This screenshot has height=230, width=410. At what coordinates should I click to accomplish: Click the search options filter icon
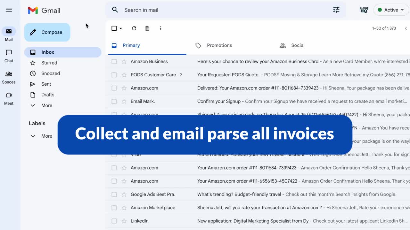click(336, 10)
